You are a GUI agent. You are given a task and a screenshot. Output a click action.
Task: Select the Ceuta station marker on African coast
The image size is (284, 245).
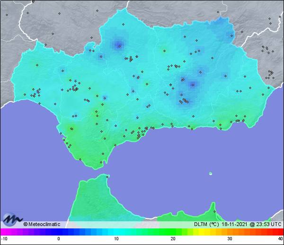(107, 177)
